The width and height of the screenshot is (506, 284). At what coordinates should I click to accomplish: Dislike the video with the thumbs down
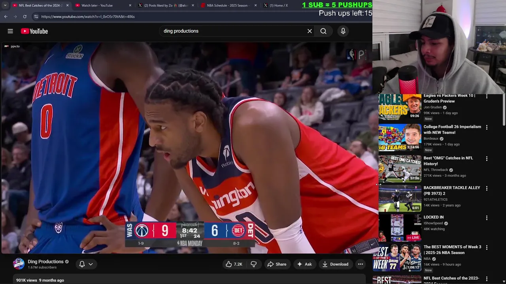coord(254,264)
